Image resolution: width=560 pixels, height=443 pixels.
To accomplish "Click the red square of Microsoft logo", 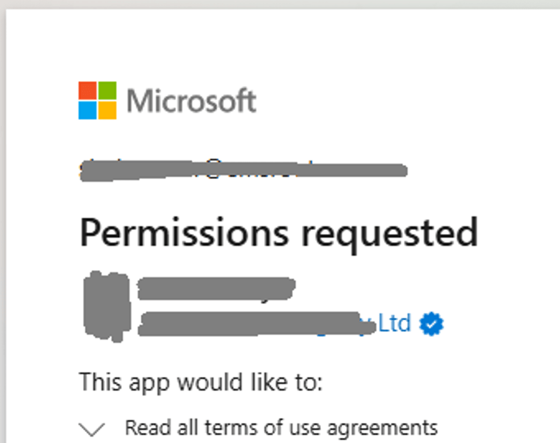I will [88, 90].
